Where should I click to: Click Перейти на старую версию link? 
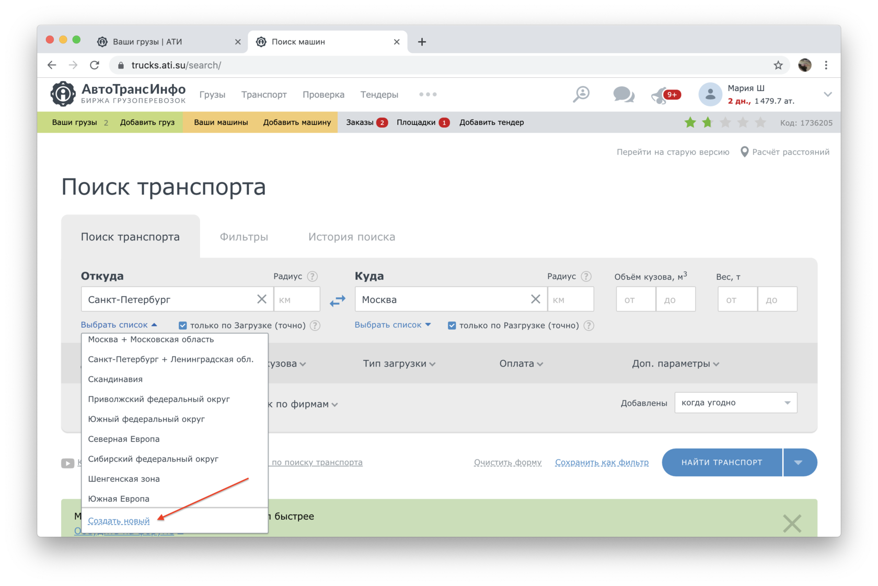[x=673, y=152]
